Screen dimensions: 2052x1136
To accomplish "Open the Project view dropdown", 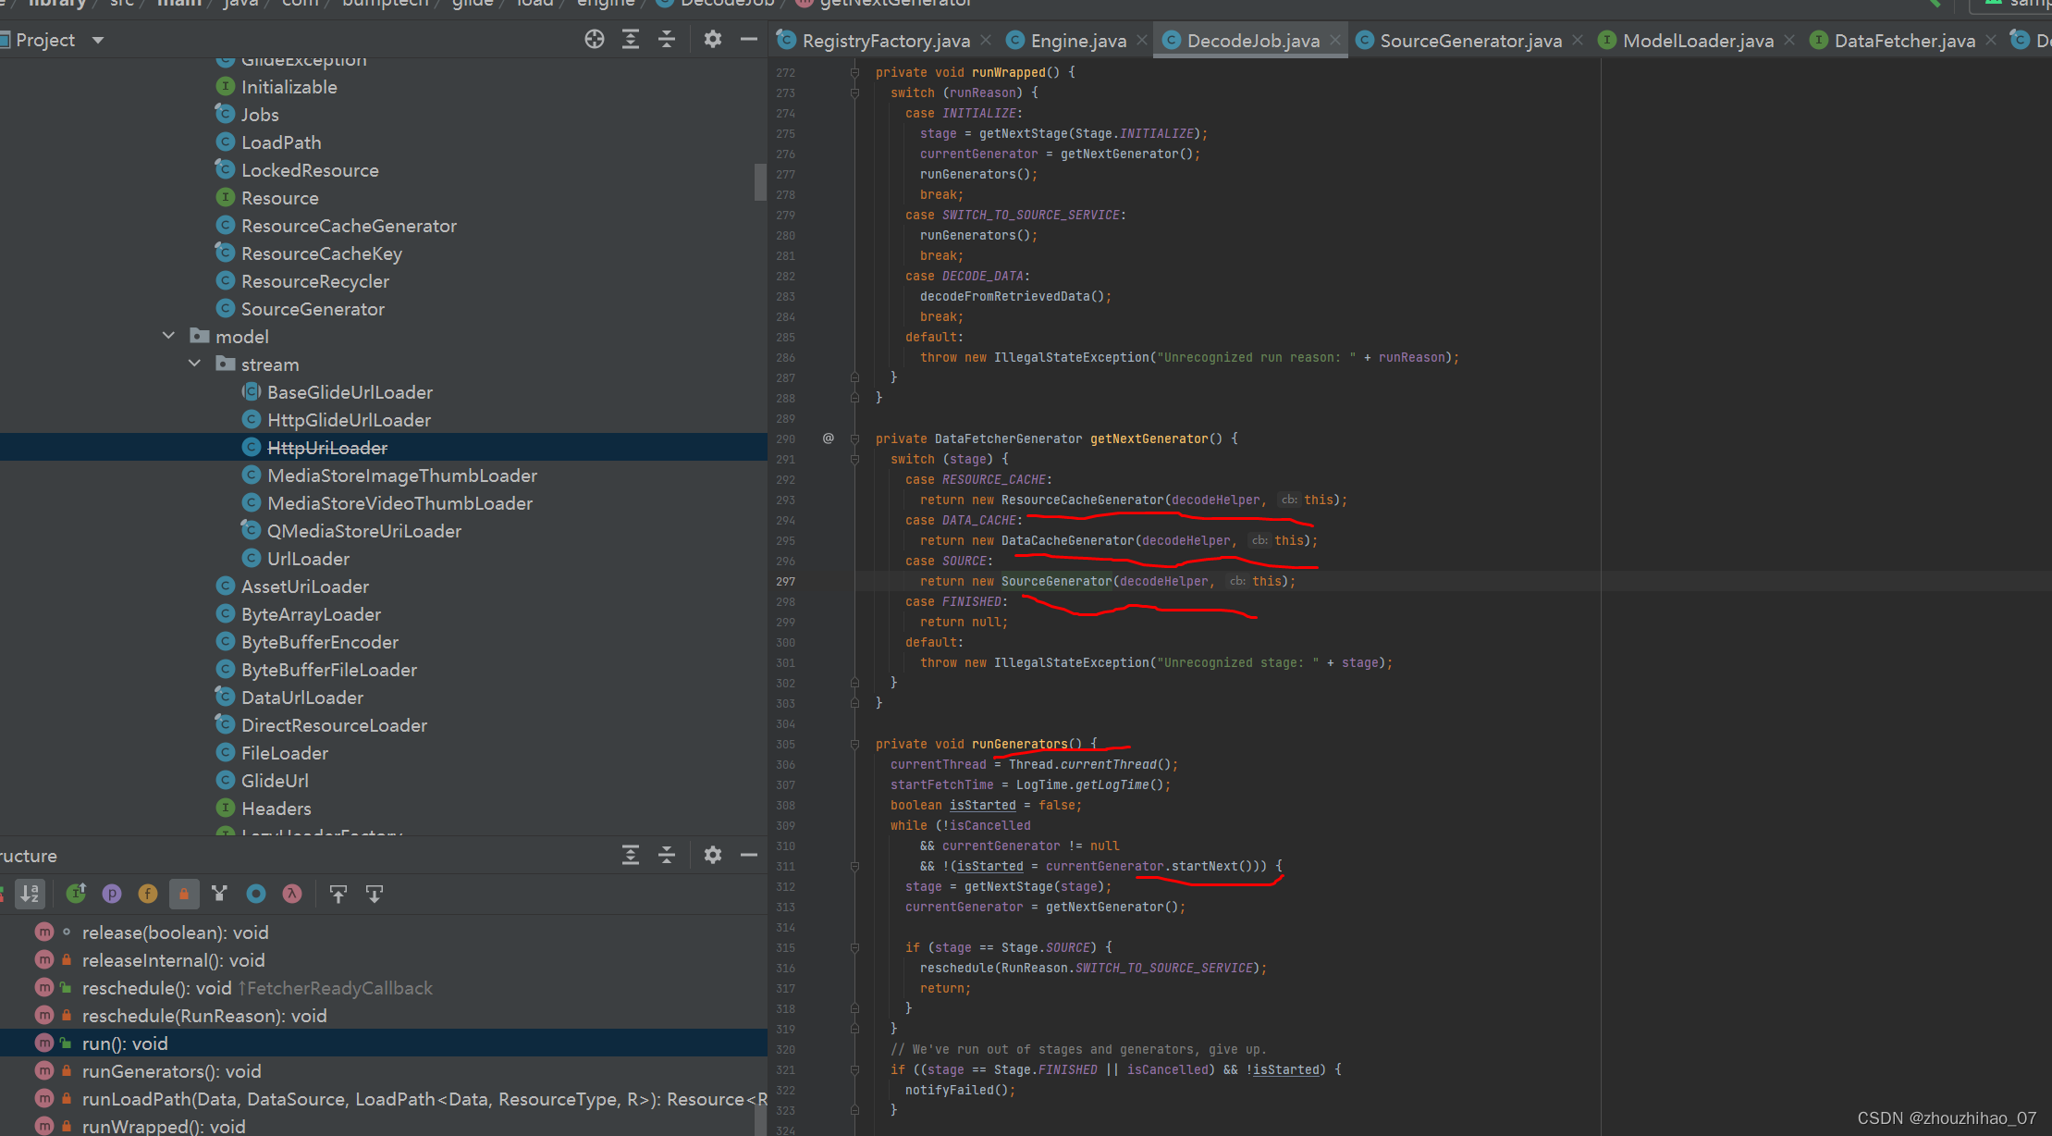I will click(98, 40).
